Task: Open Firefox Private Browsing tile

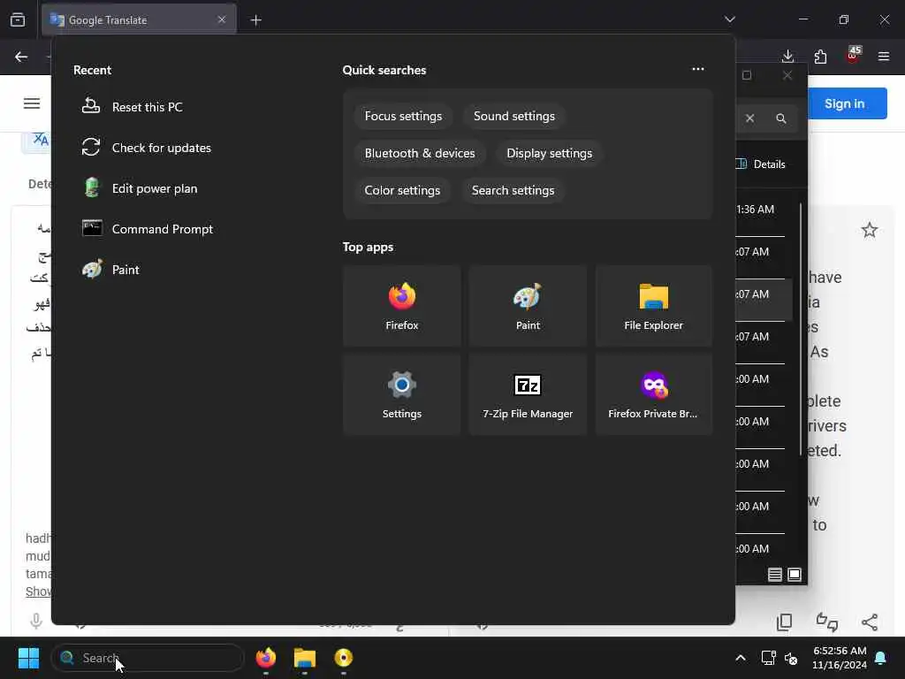Action: (x=653, y=394)
